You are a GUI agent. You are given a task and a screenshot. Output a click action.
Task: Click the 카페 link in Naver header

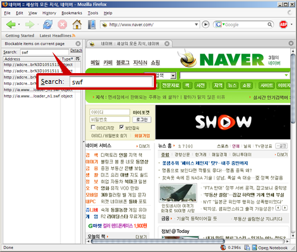(x=108, y=63)
